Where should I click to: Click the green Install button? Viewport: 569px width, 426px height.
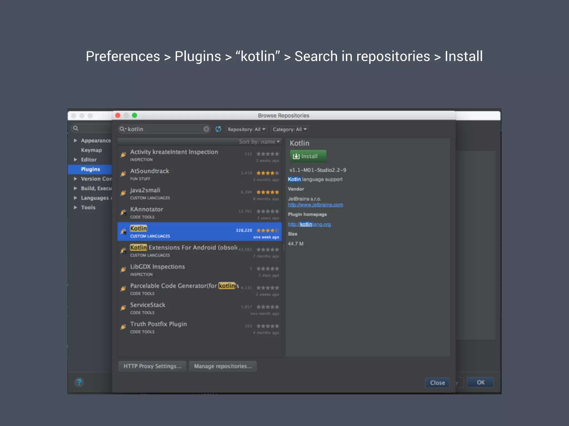click(x=308, y=156)
